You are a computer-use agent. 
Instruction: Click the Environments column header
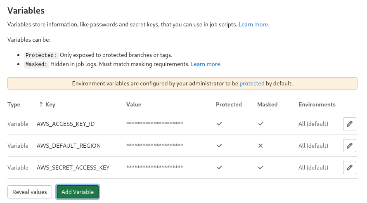pyautogui.click(x=317, y=104)
